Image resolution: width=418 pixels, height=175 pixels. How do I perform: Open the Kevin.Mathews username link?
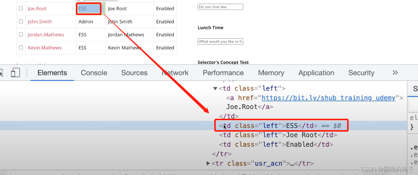click(x=45, y=48)
